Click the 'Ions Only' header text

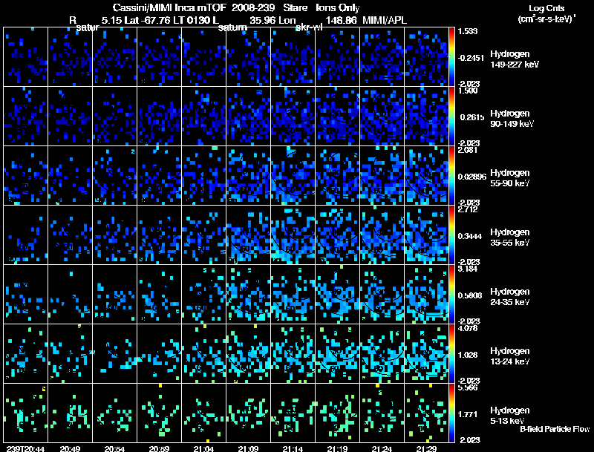click(338, 8)
